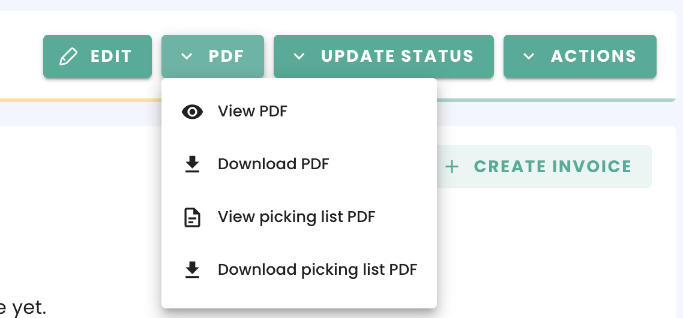
Task: Click the plus icon on Create Invoice
Action: (452, 167)
